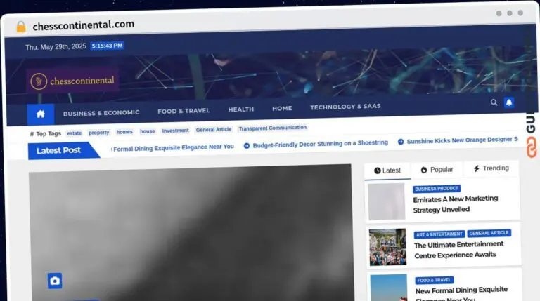Click the camera icon on featured image

click(55, 281)
